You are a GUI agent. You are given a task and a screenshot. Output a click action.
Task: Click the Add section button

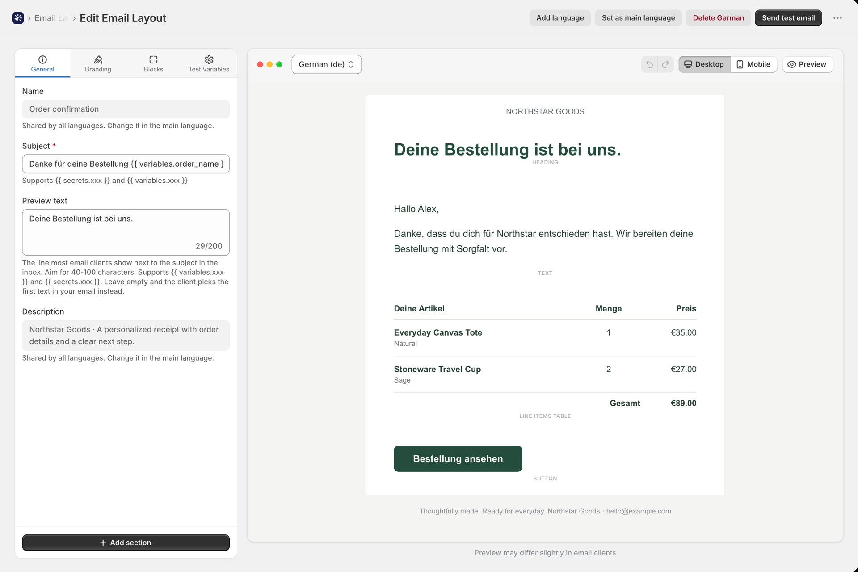pyautogui.click(x=126, y=543)
